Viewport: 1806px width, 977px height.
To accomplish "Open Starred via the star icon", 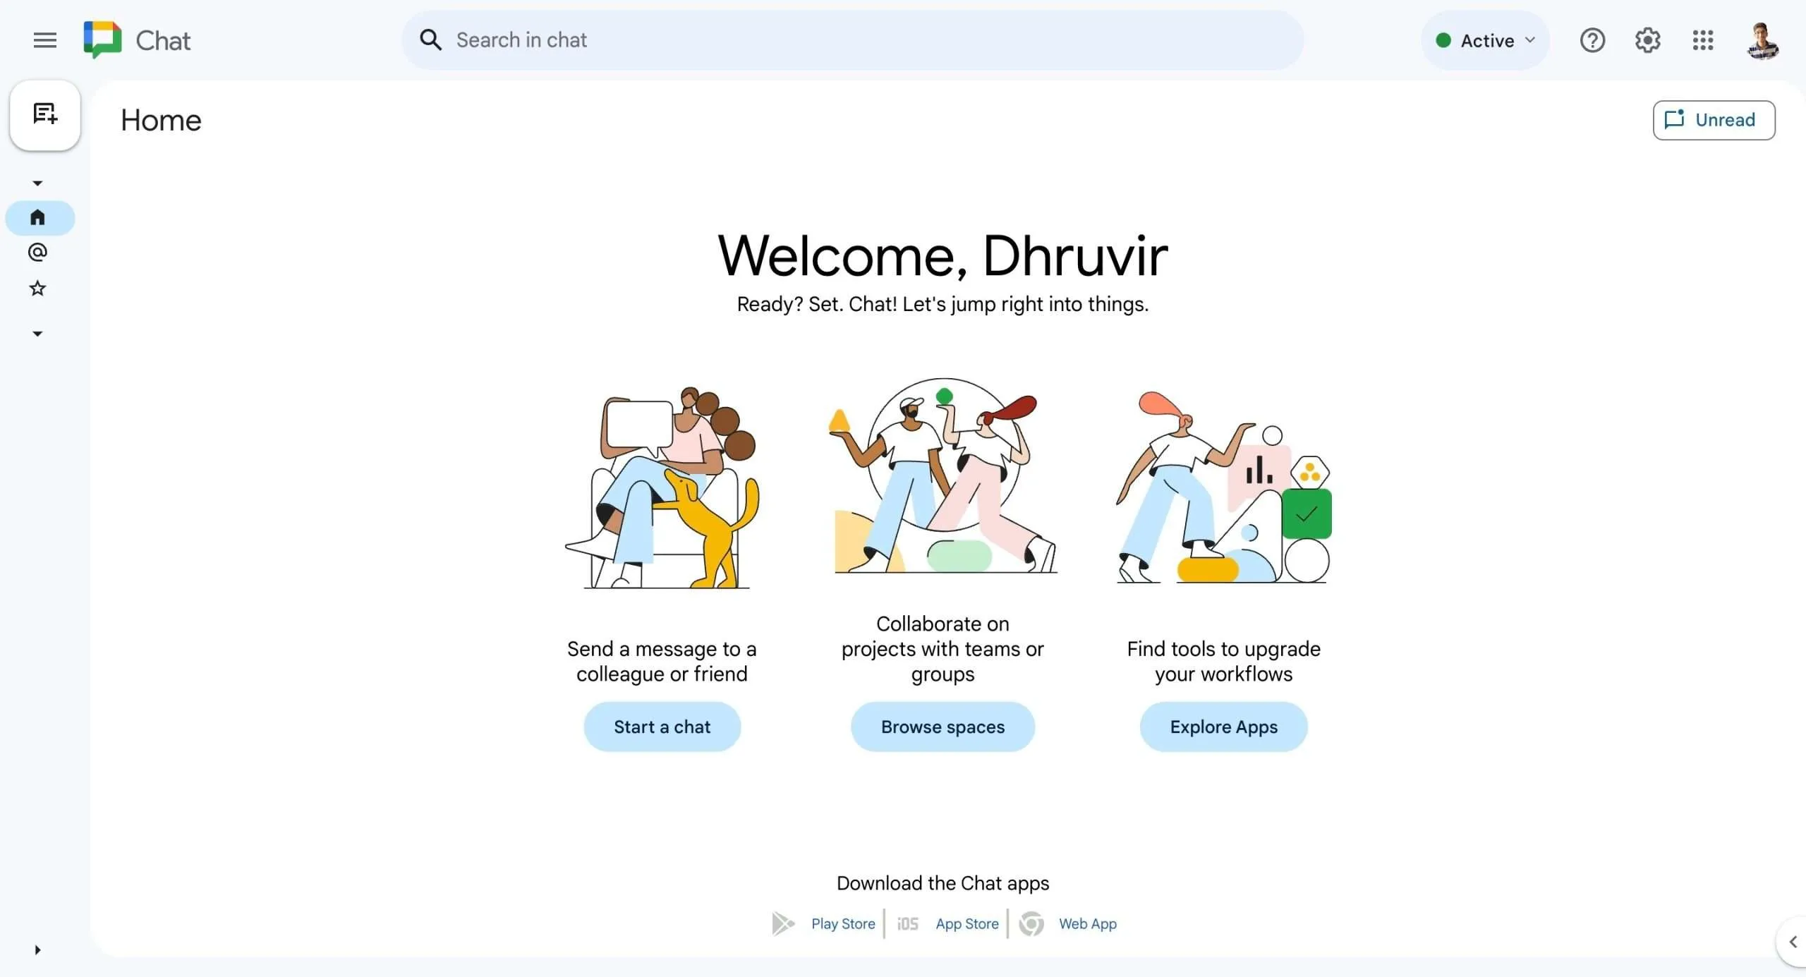I will (38, 288).
